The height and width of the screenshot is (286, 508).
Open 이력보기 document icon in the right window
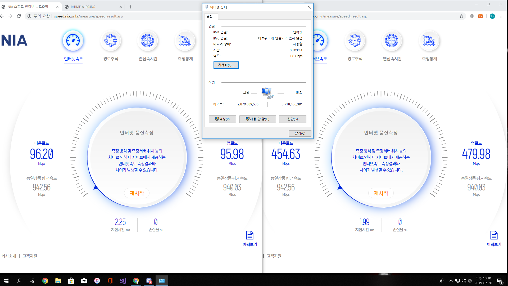(494, 235)
